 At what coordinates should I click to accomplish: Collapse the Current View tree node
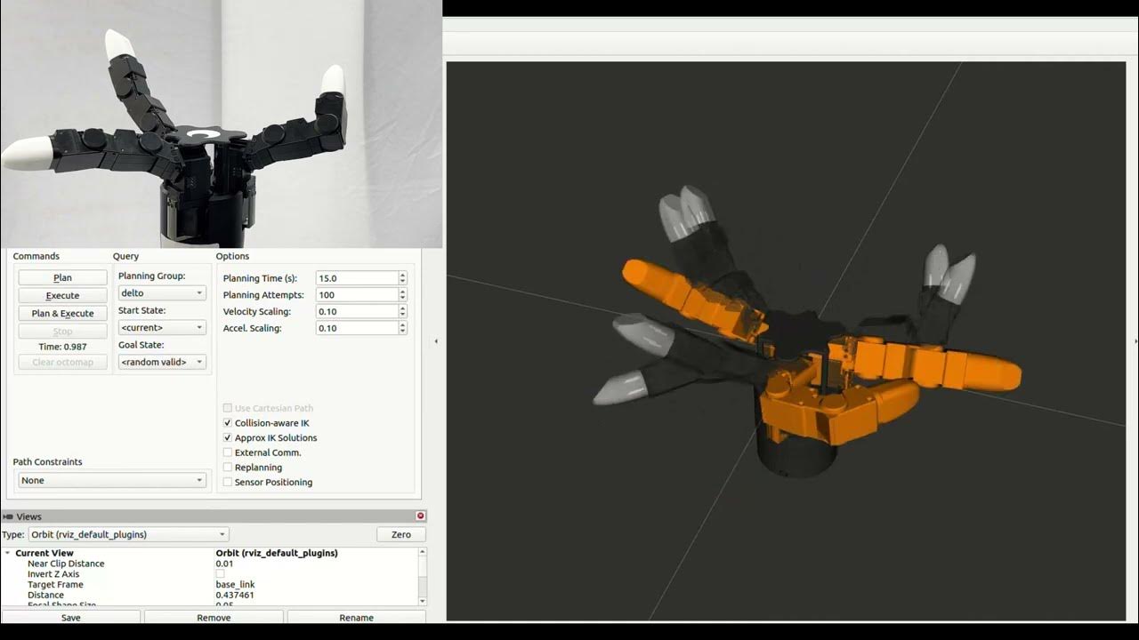[x=8, y=553]
